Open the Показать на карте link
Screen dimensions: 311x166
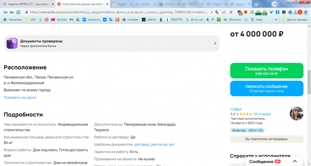tap(20, 97)
